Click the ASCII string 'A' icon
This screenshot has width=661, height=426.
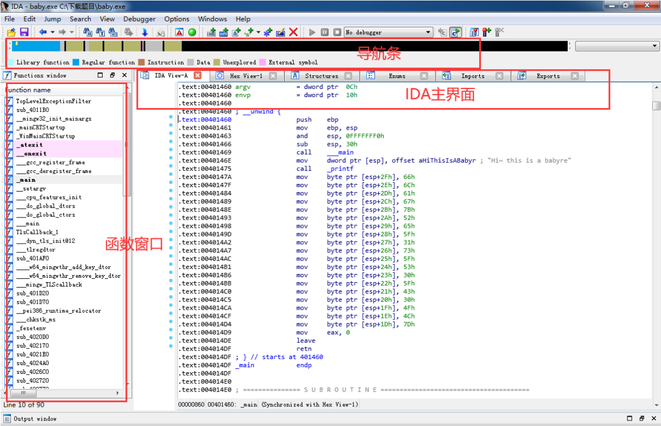click(x=237, y=32)
